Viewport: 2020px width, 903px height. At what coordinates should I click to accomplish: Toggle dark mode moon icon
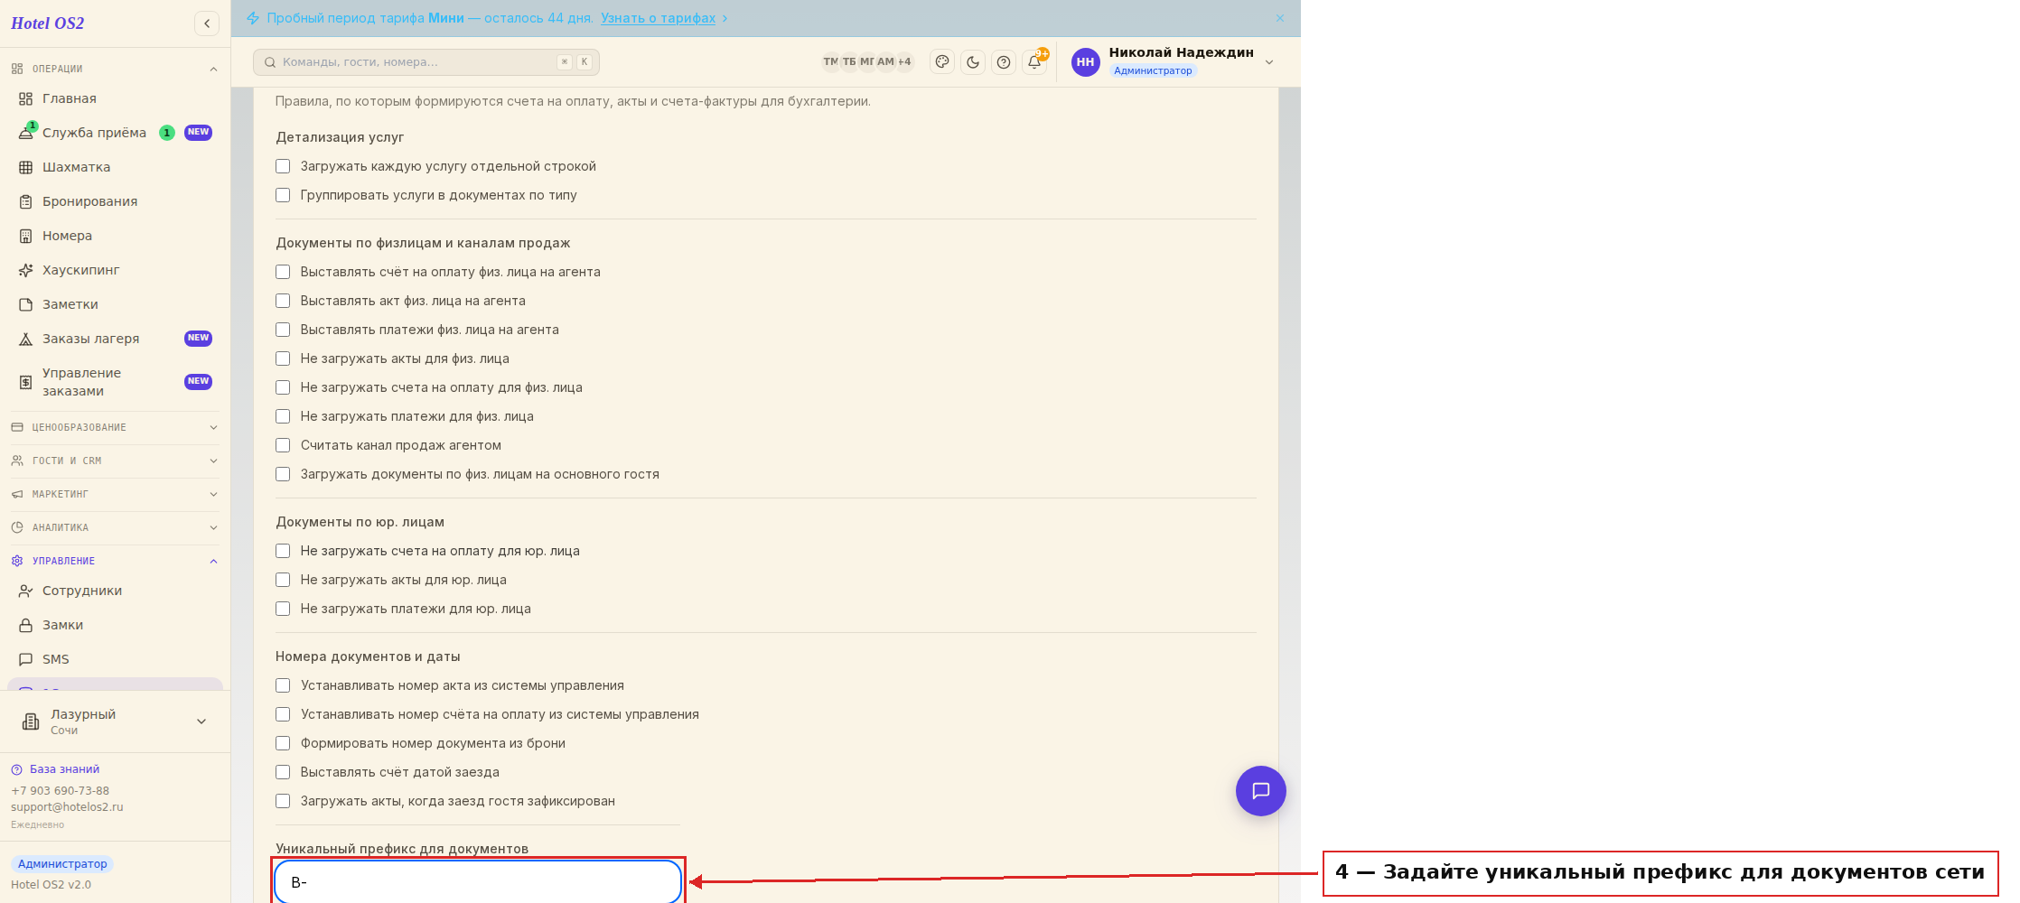973,62
